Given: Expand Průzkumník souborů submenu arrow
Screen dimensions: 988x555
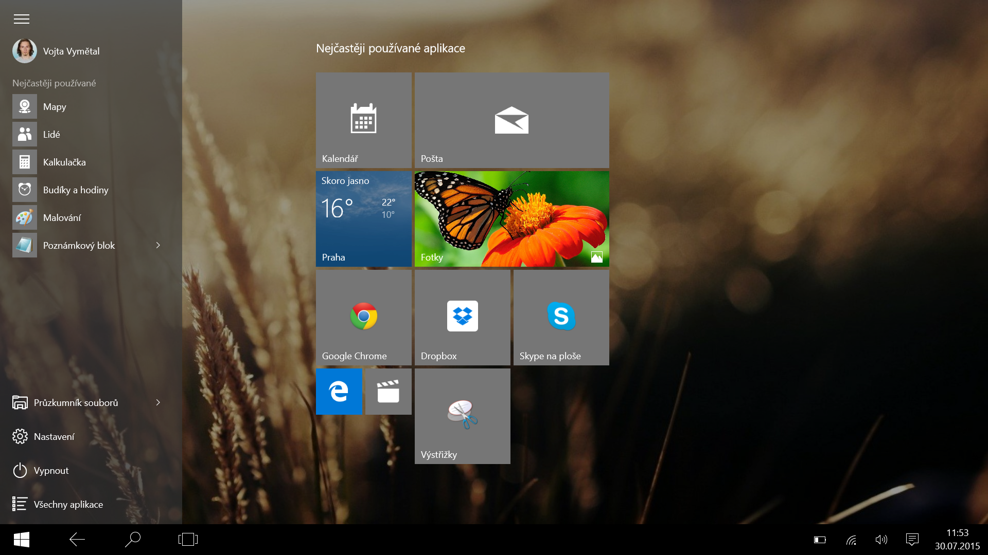Looking at the screenshot, I should 158,403.
